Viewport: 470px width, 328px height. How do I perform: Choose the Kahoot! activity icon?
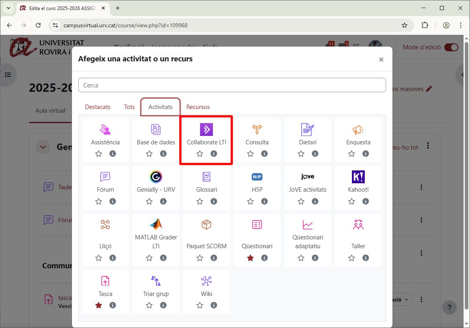pyautogui.click(x=358, y=177)
